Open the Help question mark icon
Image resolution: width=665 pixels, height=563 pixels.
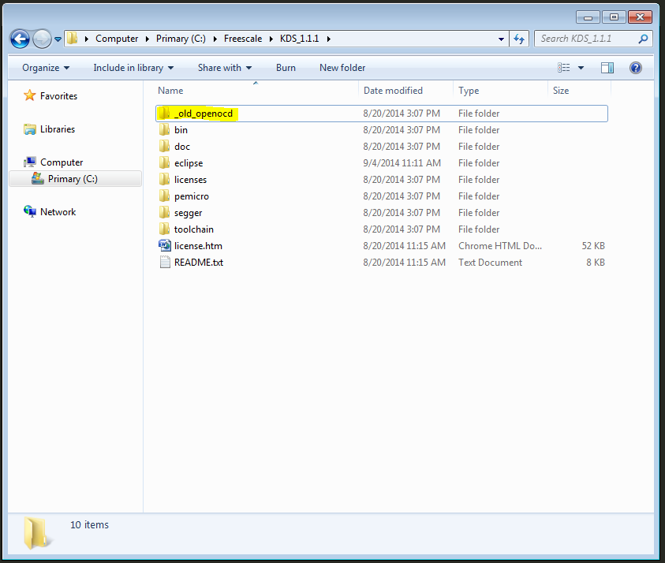(x=636, y=68)
